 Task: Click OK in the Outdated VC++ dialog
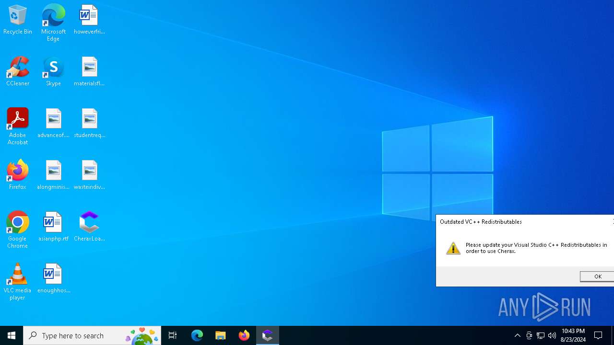click(x=597, y=276)
